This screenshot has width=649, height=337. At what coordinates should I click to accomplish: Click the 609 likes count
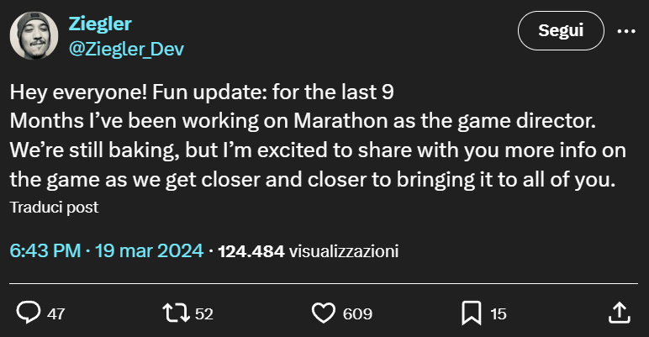pos(357,314)
